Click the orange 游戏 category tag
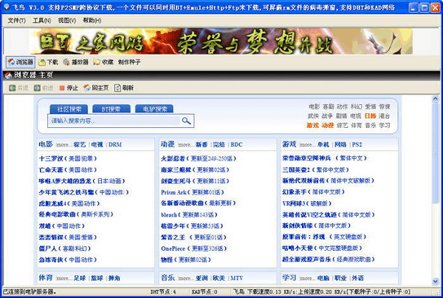 coord(312,125)
